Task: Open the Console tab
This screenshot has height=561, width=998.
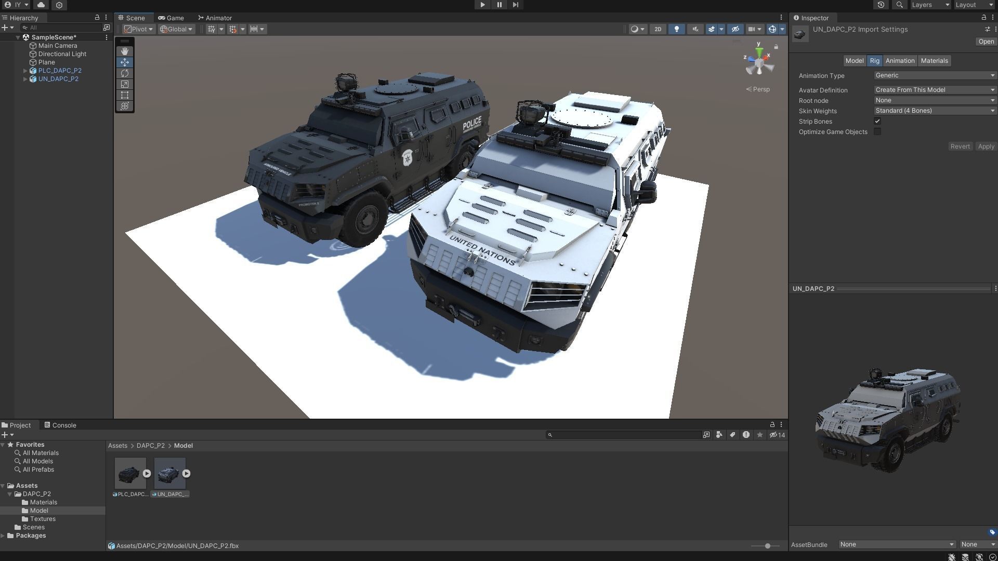Action: pyautogui.click(x=60, y=425)
